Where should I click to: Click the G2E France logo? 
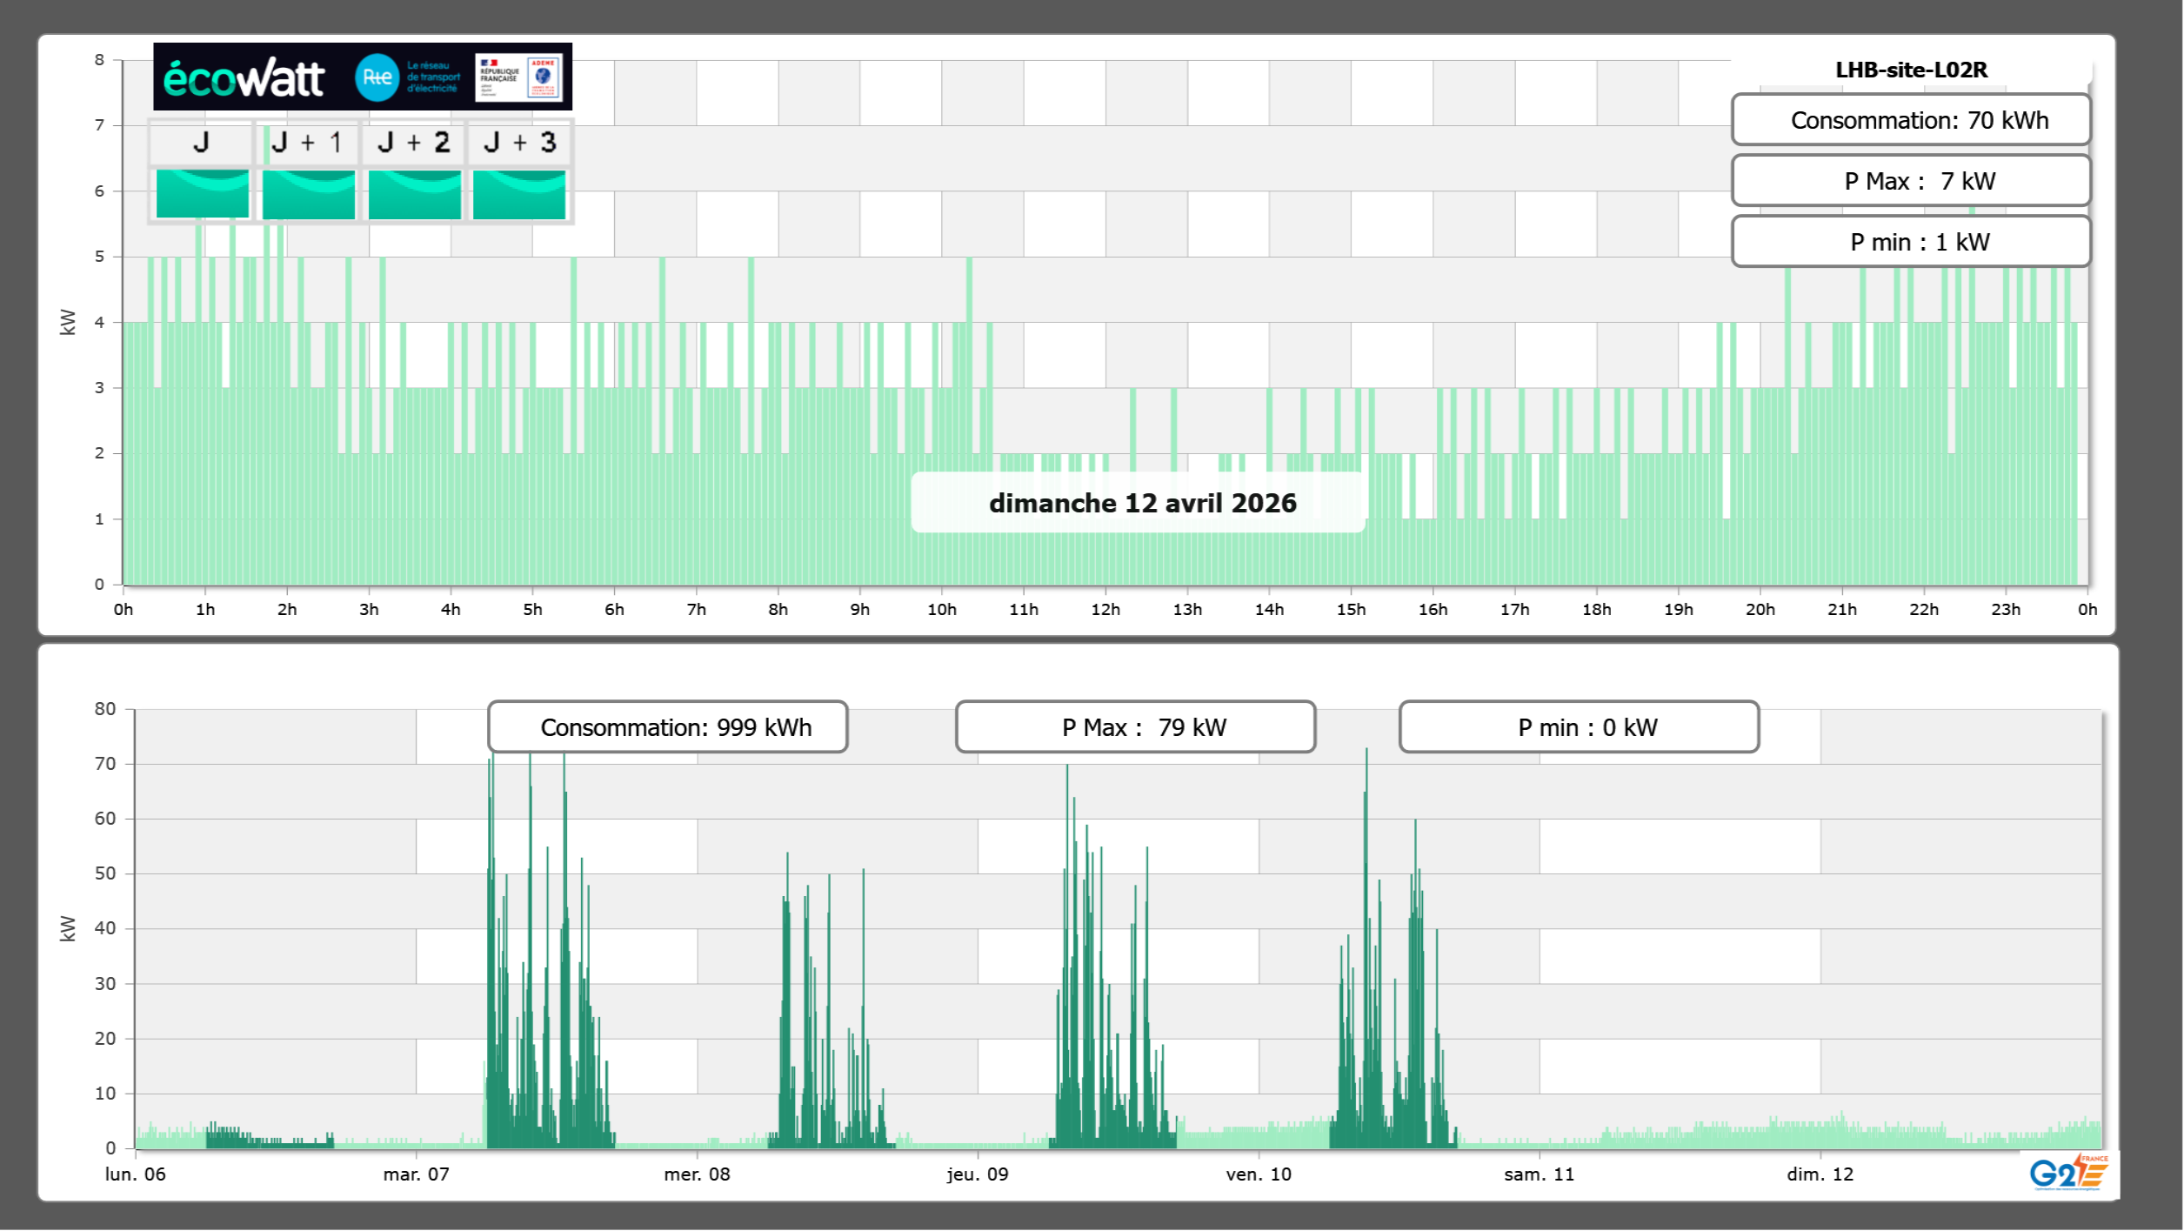tap(2068, 1172)
